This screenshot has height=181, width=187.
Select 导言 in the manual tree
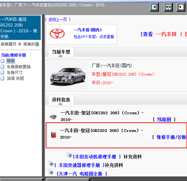pos(11,61)
